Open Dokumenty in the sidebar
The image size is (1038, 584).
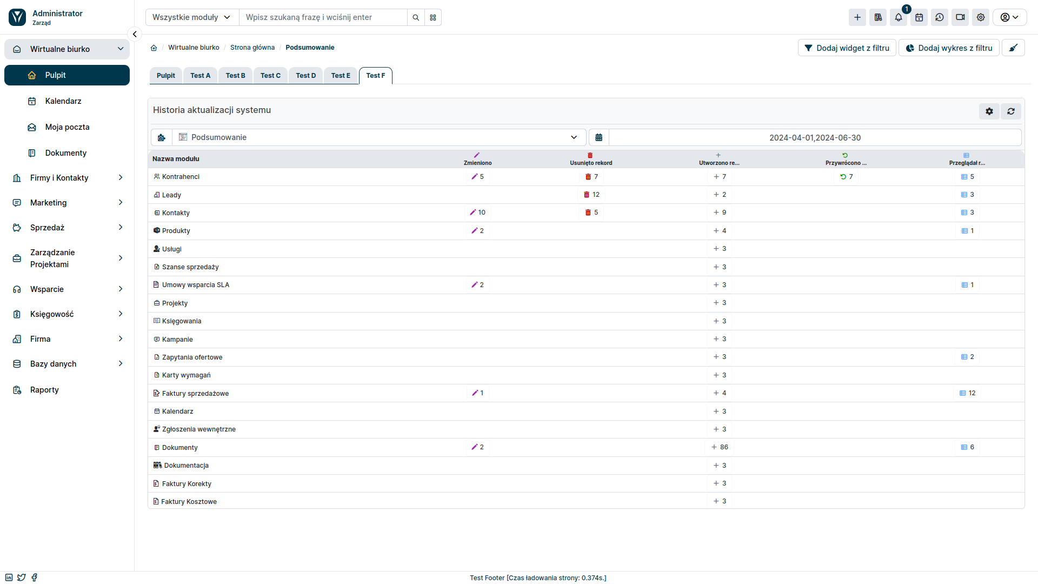click(67, 153)
